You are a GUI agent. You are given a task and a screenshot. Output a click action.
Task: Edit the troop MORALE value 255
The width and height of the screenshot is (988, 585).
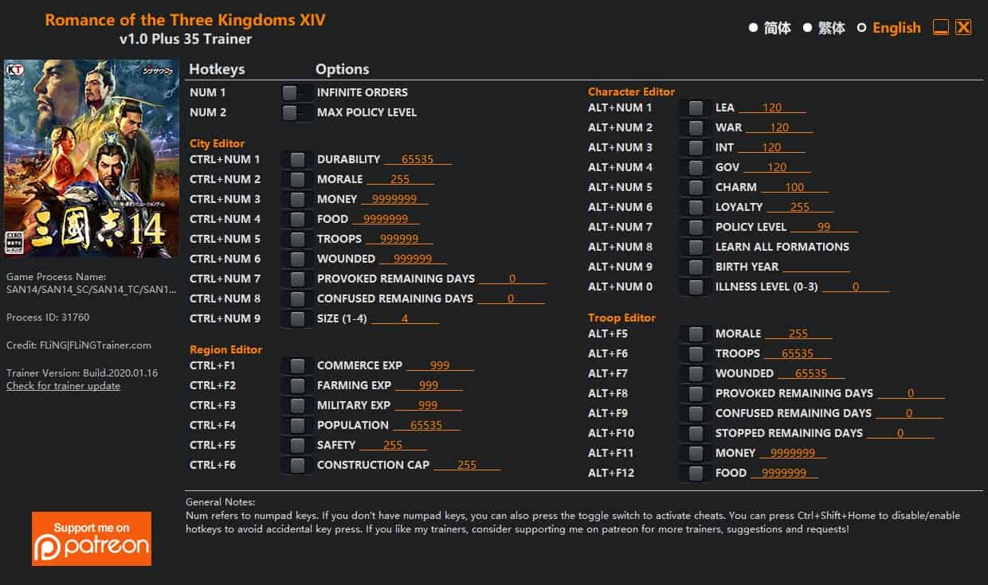point(798,333)
